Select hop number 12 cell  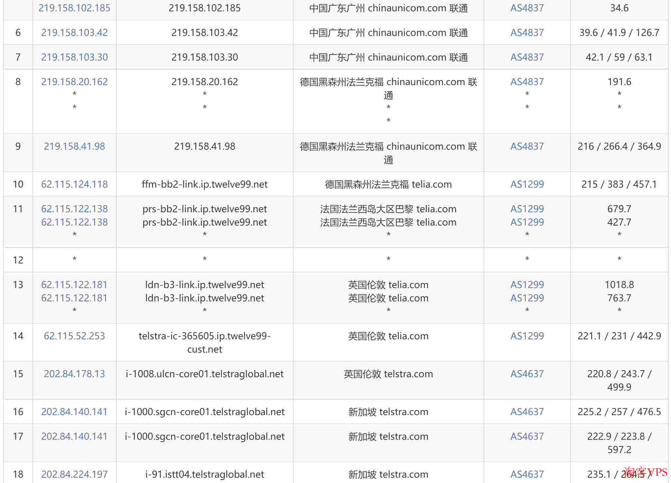pos(18,260)
